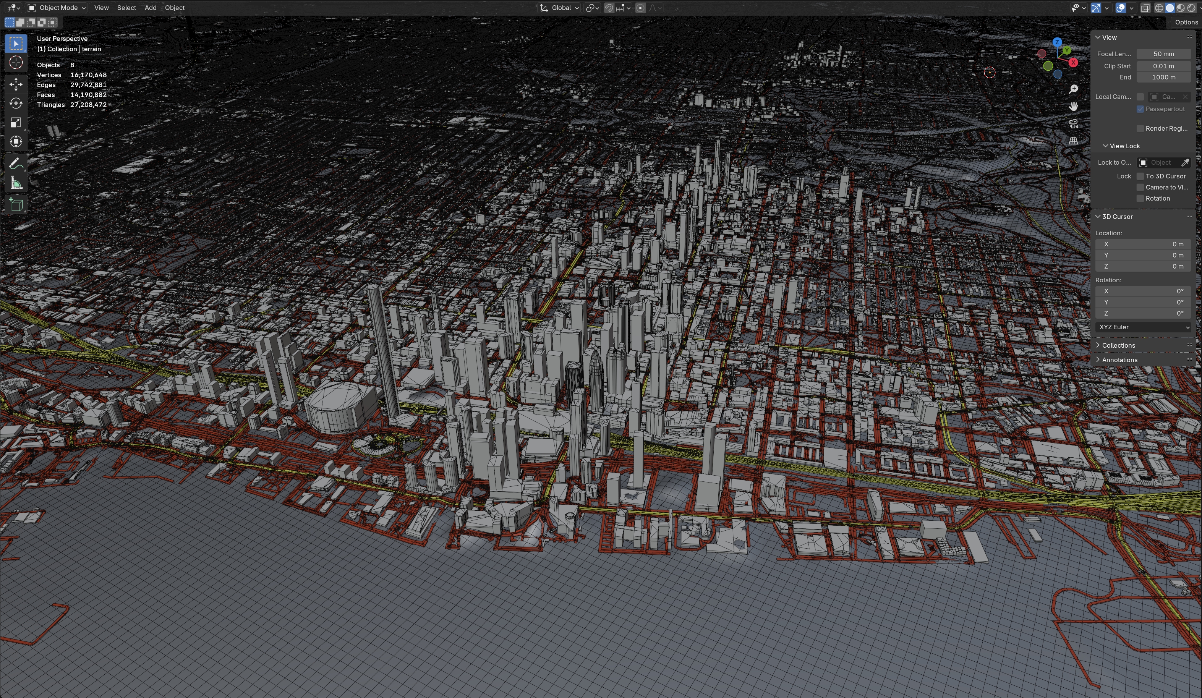Enable Lock To 3D Cursor checkbox
The width and height of the screenshot is (1202, 698).
click(1140, 176)
